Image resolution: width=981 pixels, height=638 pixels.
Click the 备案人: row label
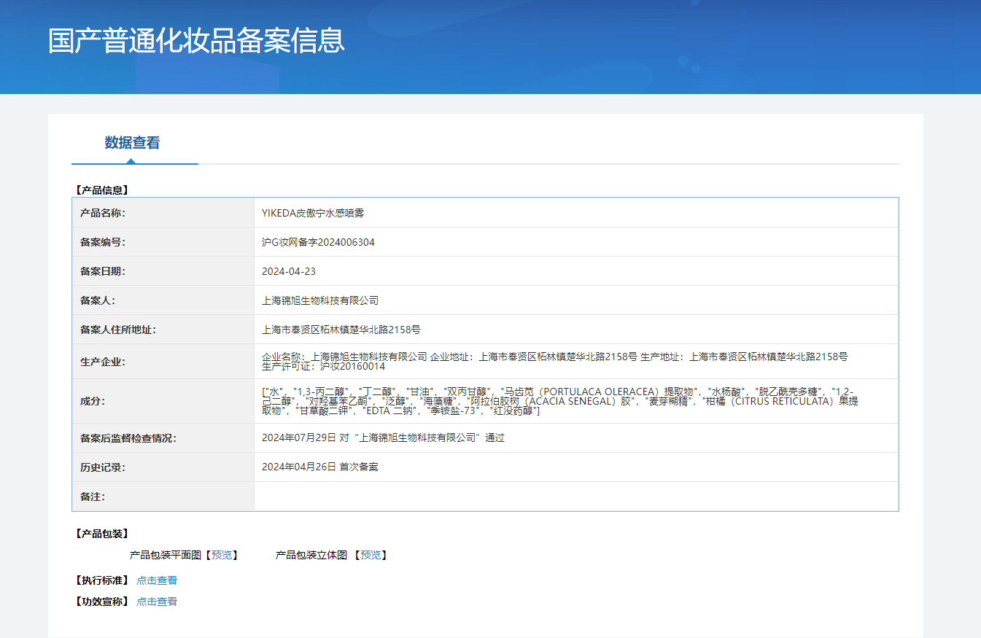coord(98,300)
